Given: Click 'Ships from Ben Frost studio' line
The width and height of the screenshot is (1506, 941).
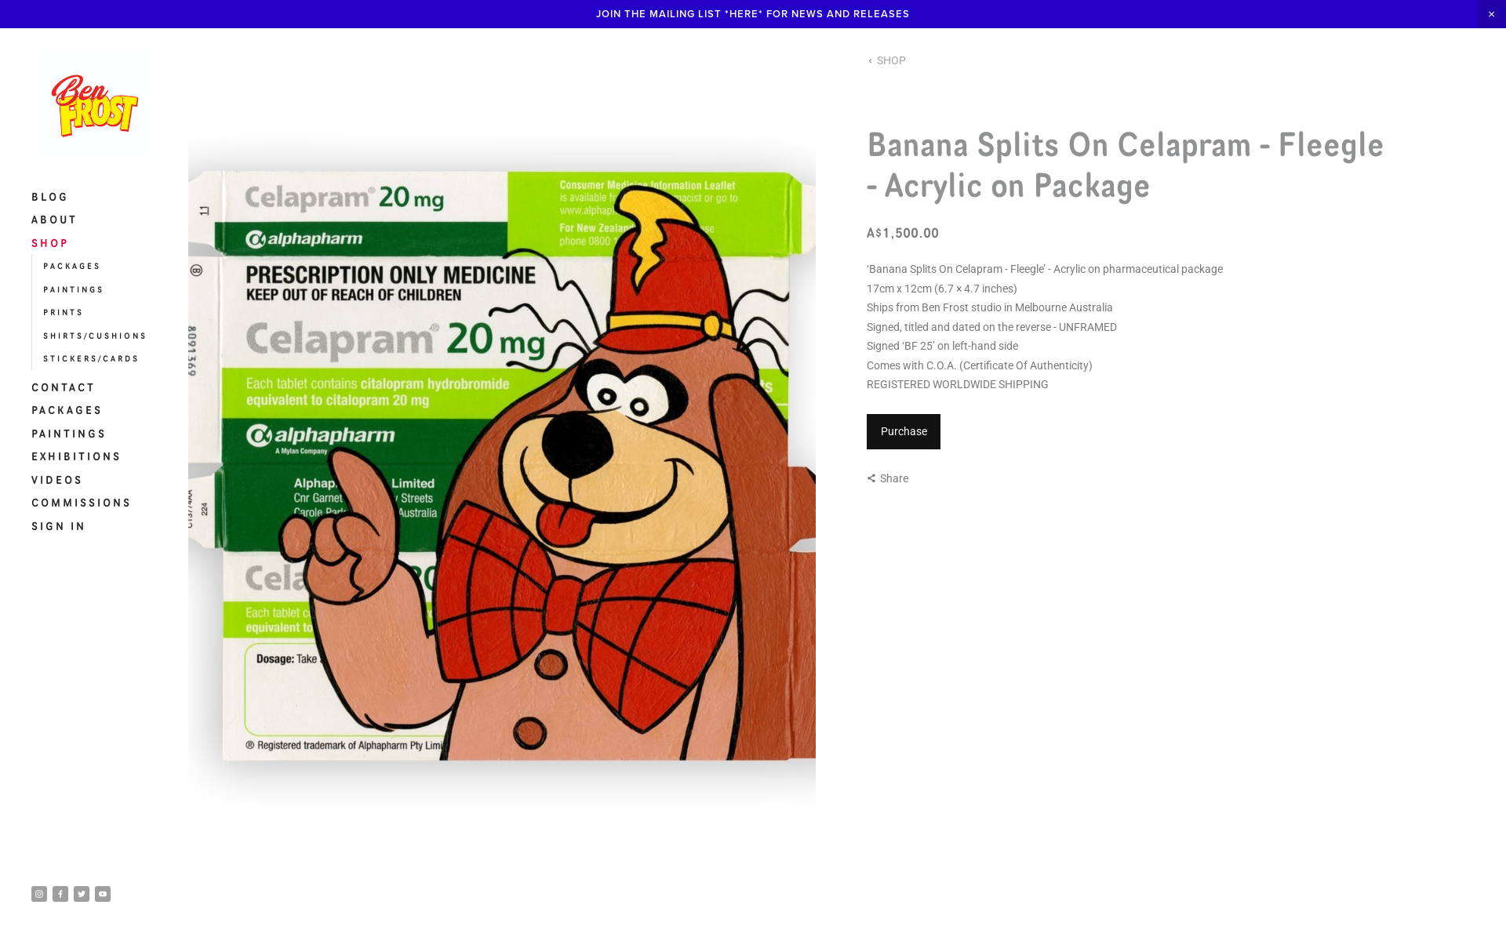Looking at the screenshot, I should pyautogui.click(x=989, y=307).
